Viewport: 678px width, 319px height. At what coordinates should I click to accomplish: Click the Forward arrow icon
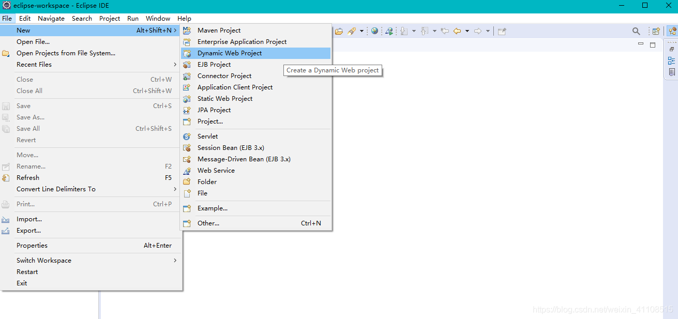click(x=478, y=31)
